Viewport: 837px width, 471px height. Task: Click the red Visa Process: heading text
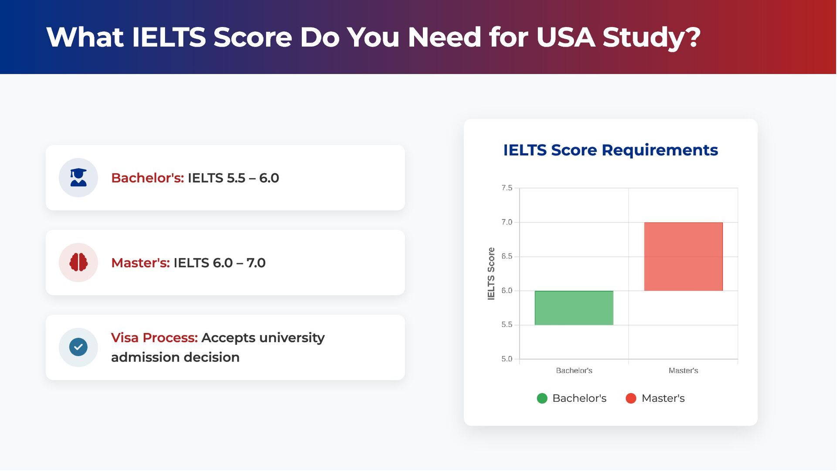(154, 338)
